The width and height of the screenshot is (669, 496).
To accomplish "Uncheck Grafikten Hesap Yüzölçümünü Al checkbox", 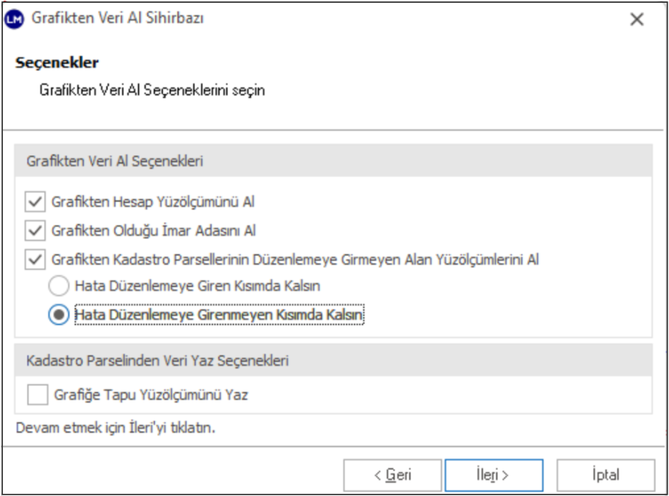I will click(x=34, y=202).
